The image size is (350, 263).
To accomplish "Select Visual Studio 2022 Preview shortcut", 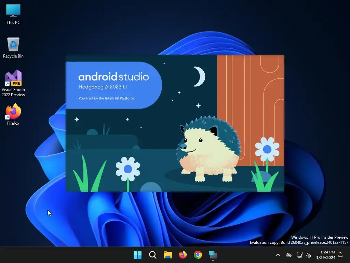I will click(x=13, y=83).
